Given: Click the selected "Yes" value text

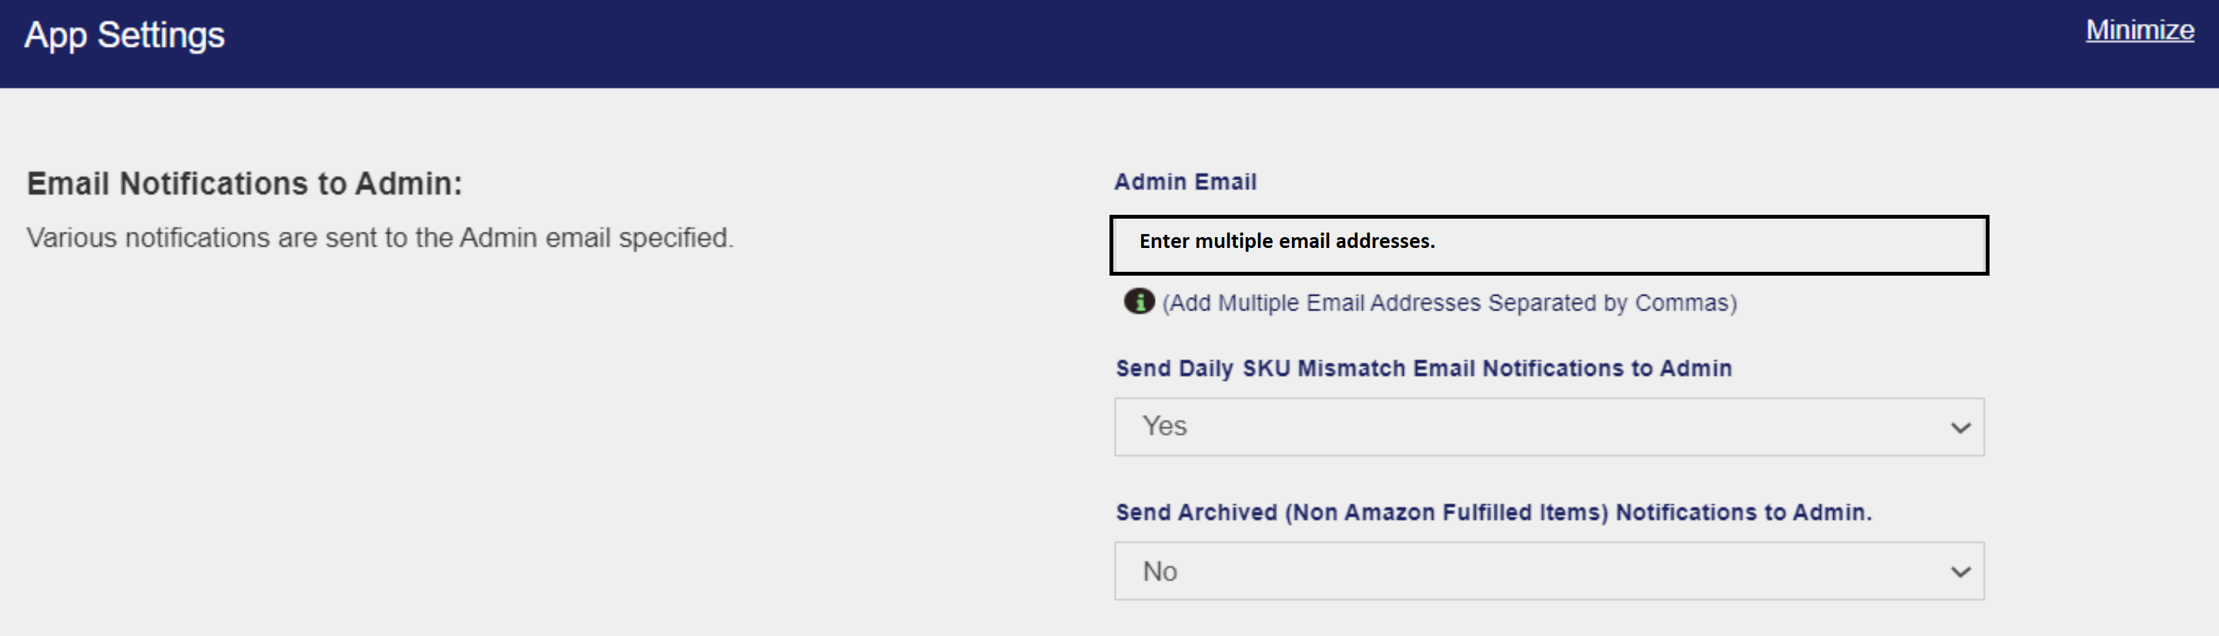Looking at the screenshot, I should pyautogui.click(x=1163, y=426).
